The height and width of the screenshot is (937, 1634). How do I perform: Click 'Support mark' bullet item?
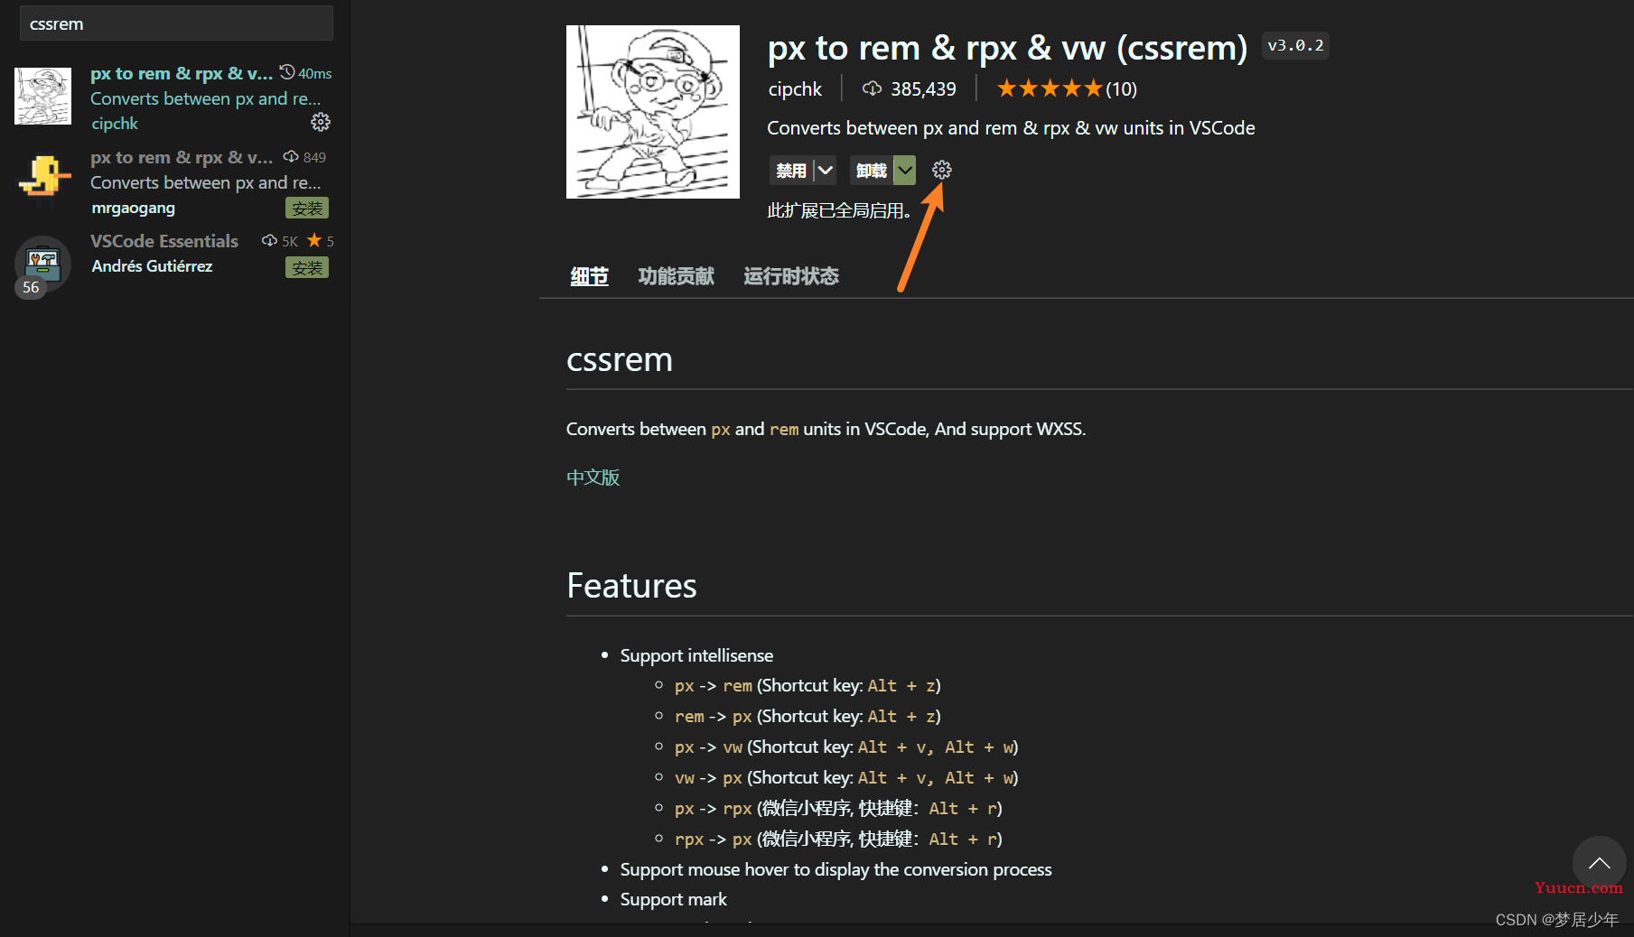pos(673,899)
